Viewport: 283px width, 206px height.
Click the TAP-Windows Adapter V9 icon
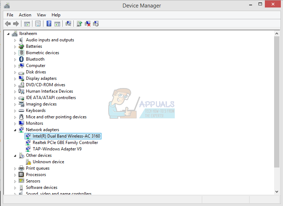(x=28, y=149)
